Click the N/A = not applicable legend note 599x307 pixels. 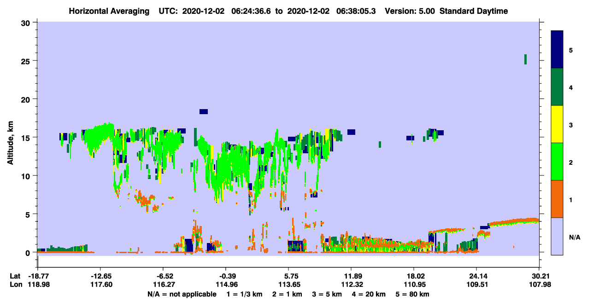[182, 294]
